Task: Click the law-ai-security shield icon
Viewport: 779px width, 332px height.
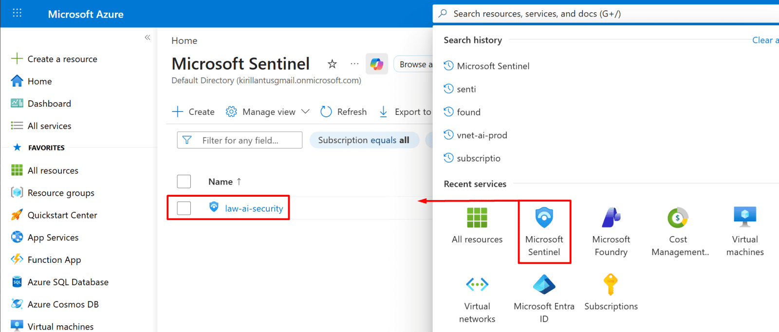Action: (214, 207)
